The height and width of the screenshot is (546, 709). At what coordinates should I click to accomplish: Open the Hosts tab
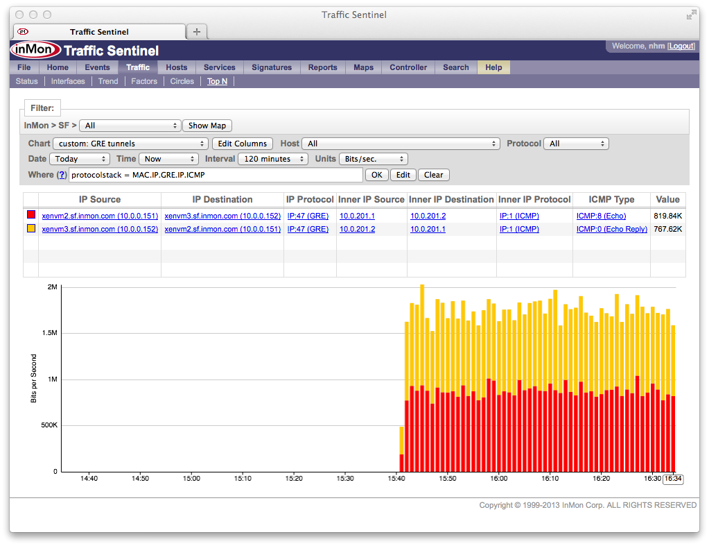176,67
